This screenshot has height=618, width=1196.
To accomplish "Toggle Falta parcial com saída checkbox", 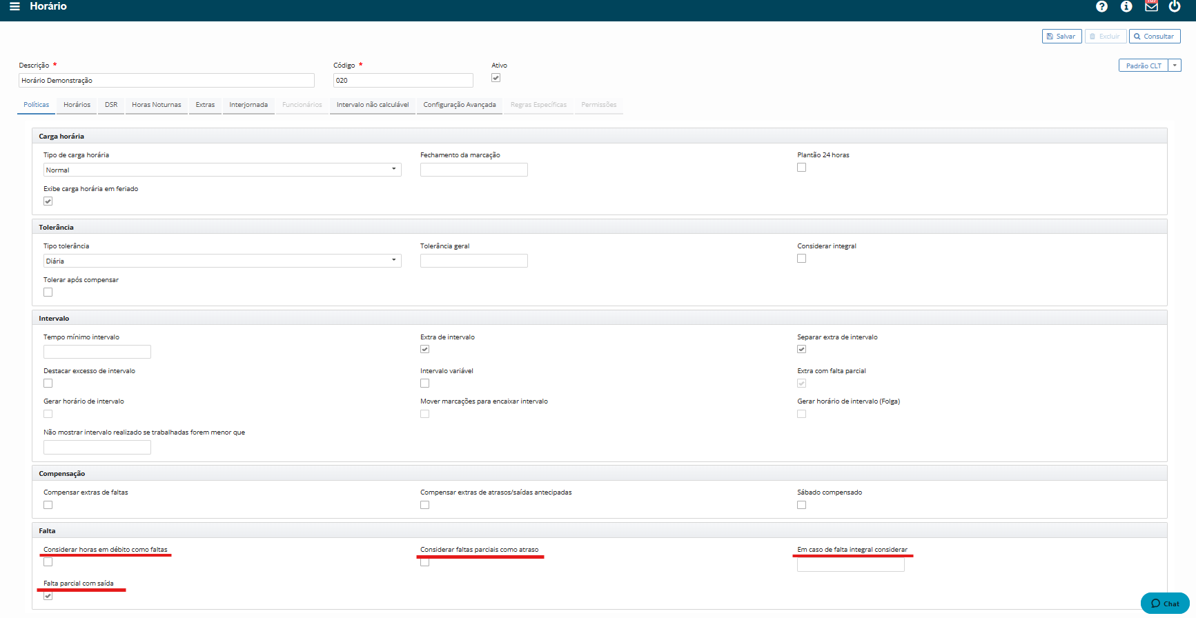I will 48,596.
